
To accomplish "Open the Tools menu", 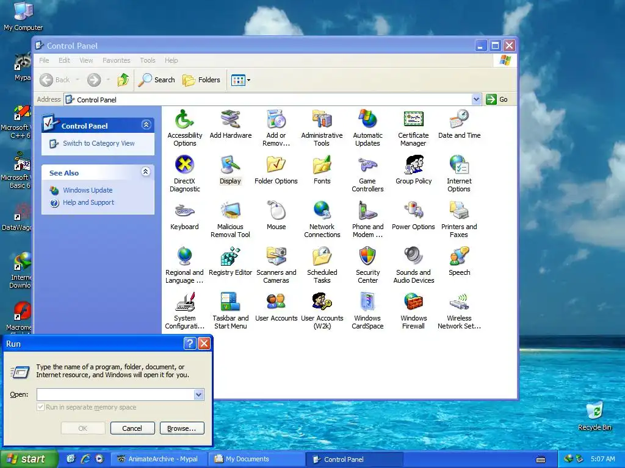I will [148, 60].
